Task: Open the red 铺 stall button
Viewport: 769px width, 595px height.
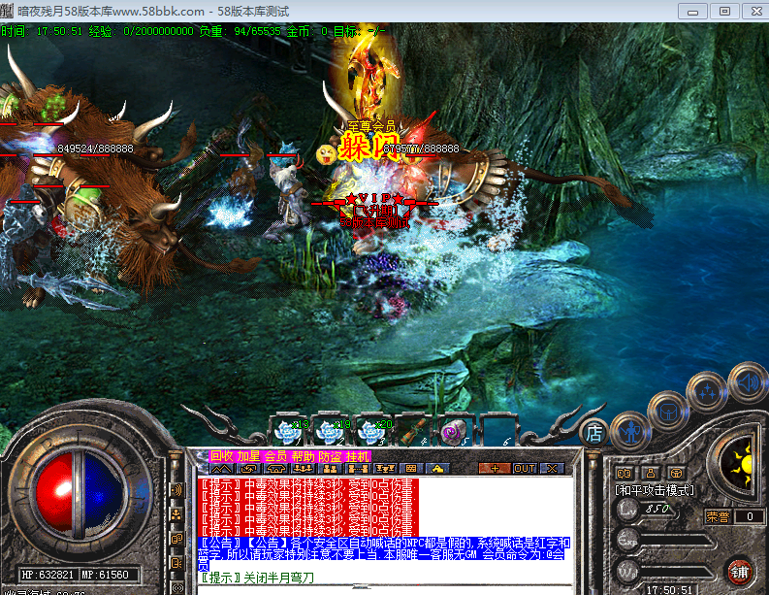Action: (x=740, y=572)
